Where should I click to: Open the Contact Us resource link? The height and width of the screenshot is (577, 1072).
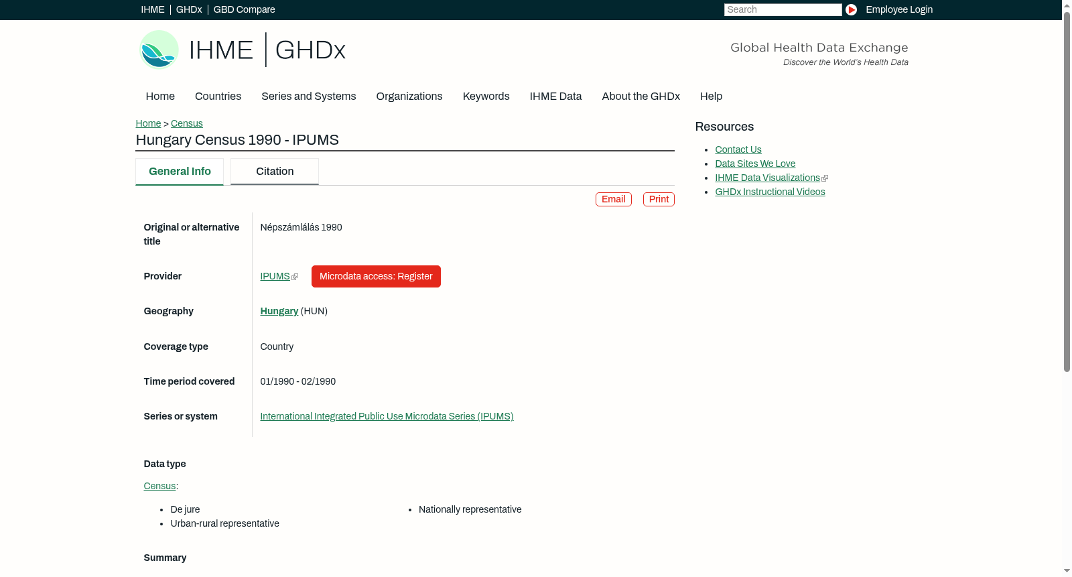click(738, 149)
